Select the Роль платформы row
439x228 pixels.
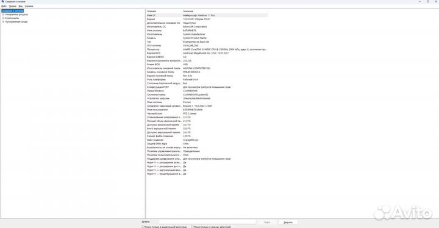pos(207,79)
